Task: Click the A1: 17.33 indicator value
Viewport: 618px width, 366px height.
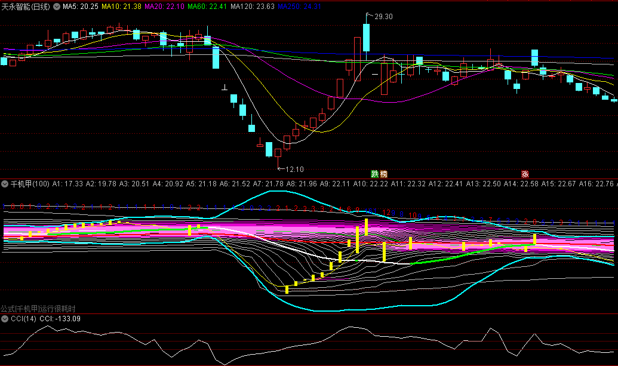Action: pos(67,184)
